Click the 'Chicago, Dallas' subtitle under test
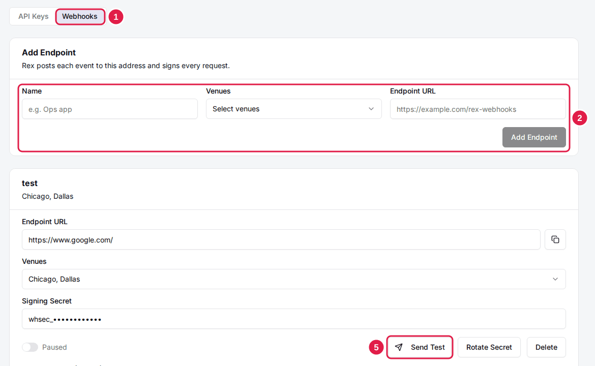595x366 pixels. [47, 196]
